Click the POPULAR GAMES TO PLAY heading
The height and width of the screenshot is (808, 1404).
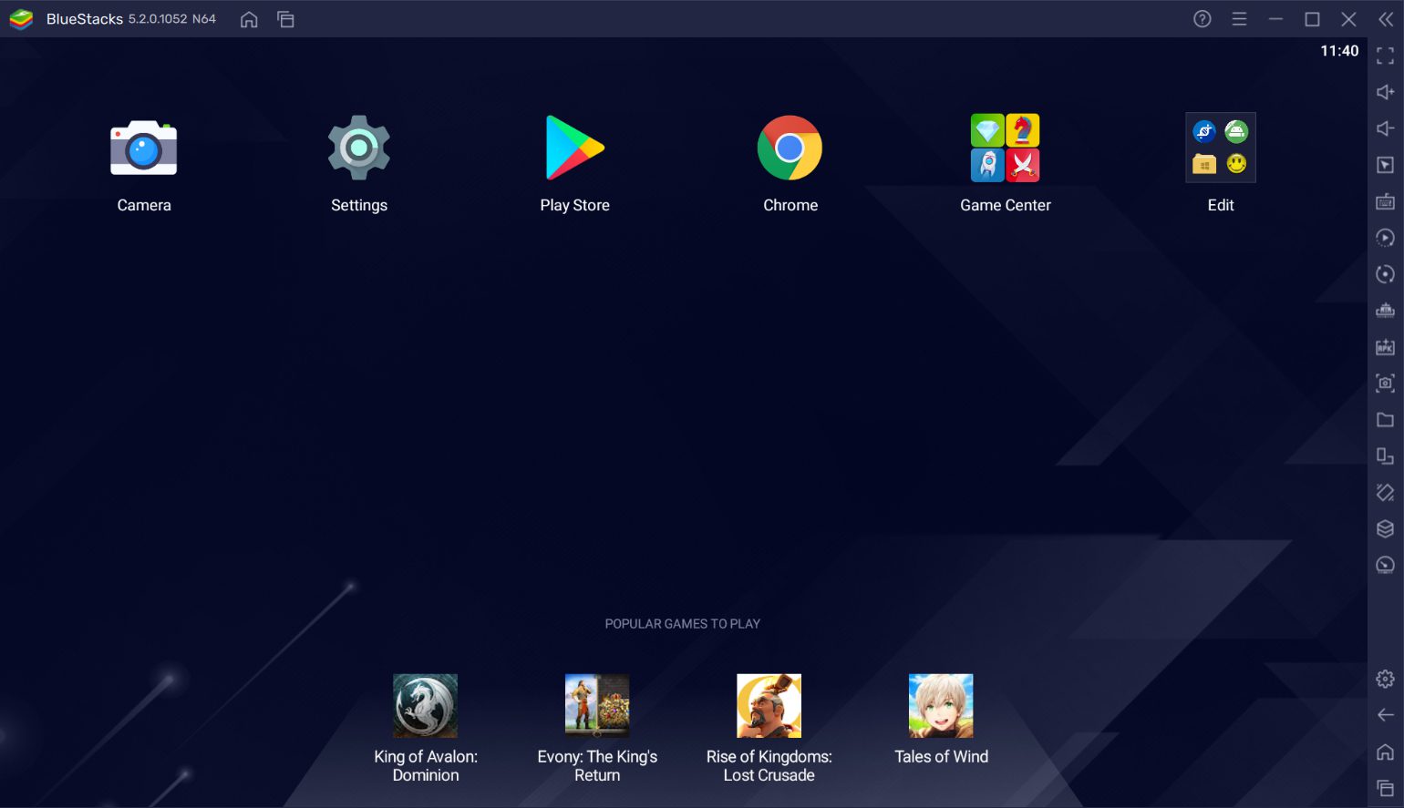(x=682, y=624)
